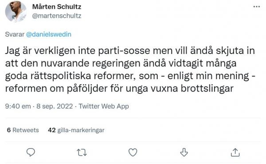Screen dimensions: 266x164
Task: Like the tweet with heart icon
Action: [x=133, y=153]
